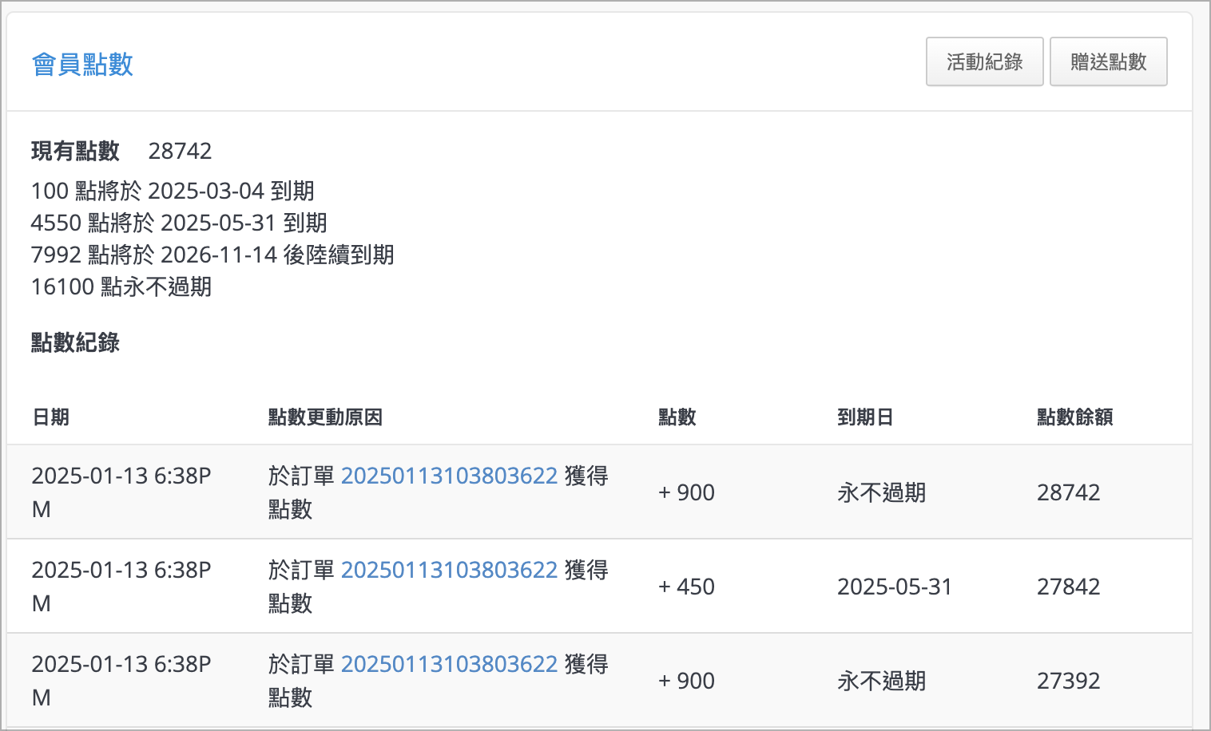Select the line '7992 點將於 2026-11-14 後陸續到期'

pos(212,255)
